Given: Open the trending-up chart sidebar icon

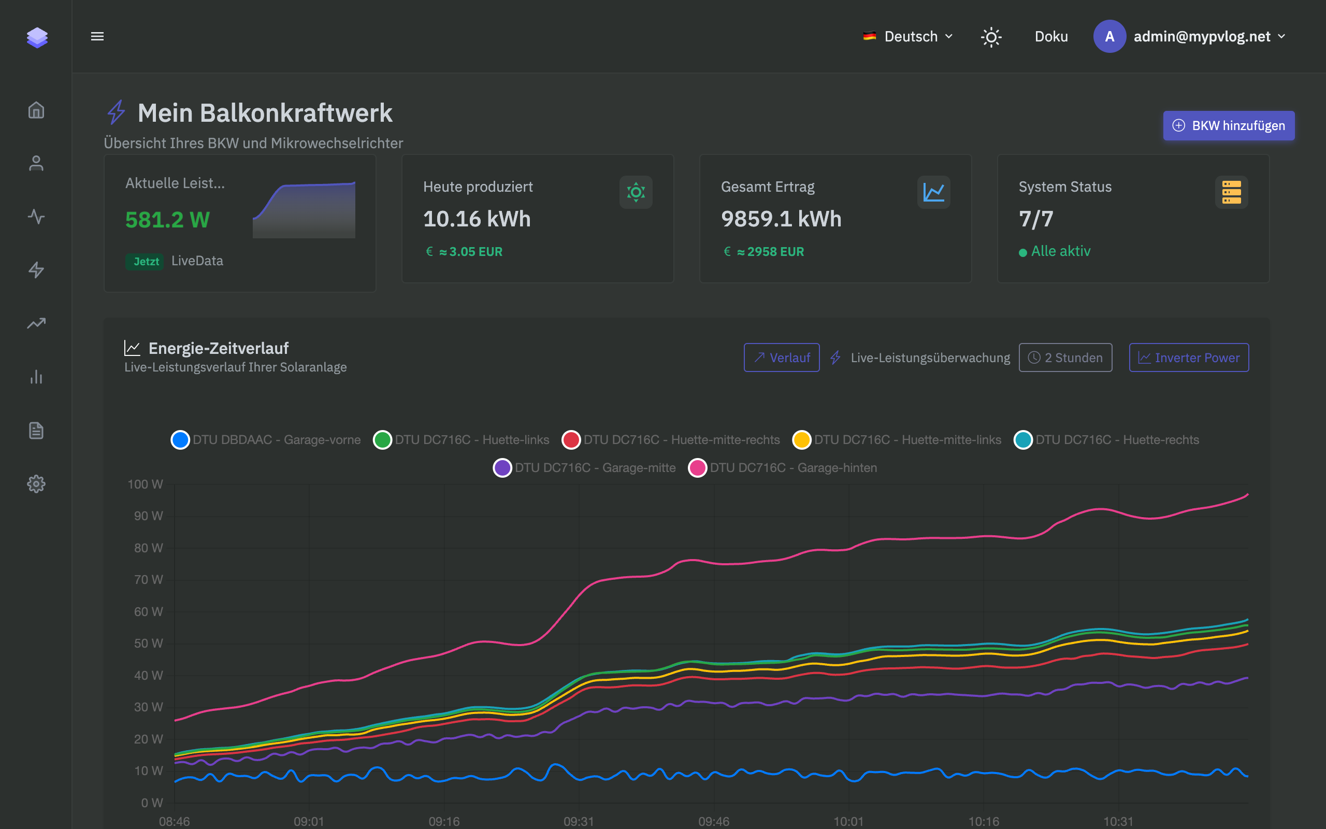Looking at the screenshot, I should point(36,323).
